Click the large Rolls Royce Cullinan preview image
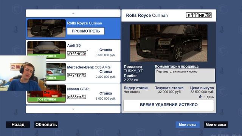242x136 pixels. pyautogui.click(x=169, y=43)
